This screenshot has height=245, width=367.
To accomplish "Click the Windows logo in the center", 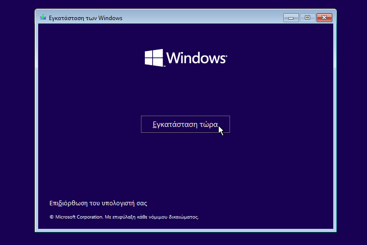I will (186, 58).
